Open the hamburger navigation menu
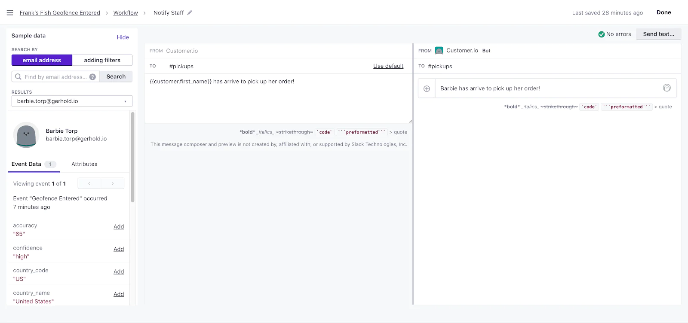 point(10,13)
